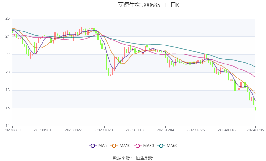Toggle the MA10 legend series
This screenshot has width=266, height=161.
pyautogui.click(x=120, y=146)
